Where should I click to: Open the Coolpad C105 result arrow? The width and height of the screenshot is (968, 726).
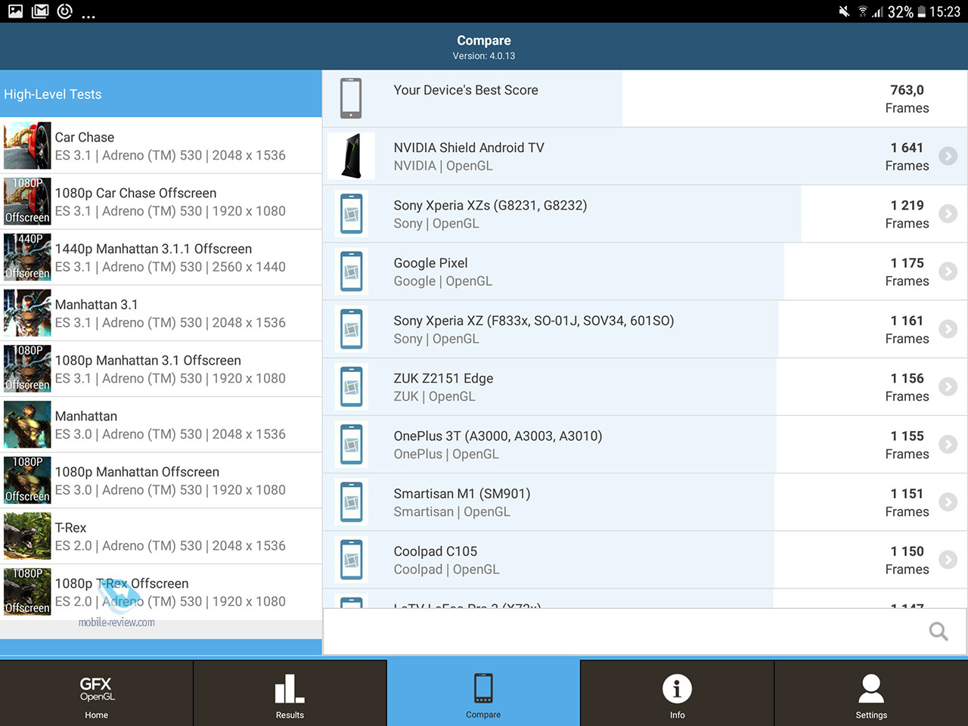(948, 560)
